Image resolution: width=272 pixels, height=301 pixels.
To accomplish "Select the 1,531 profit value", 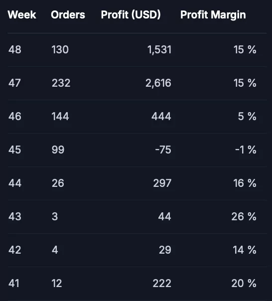I will coord(159,50).
